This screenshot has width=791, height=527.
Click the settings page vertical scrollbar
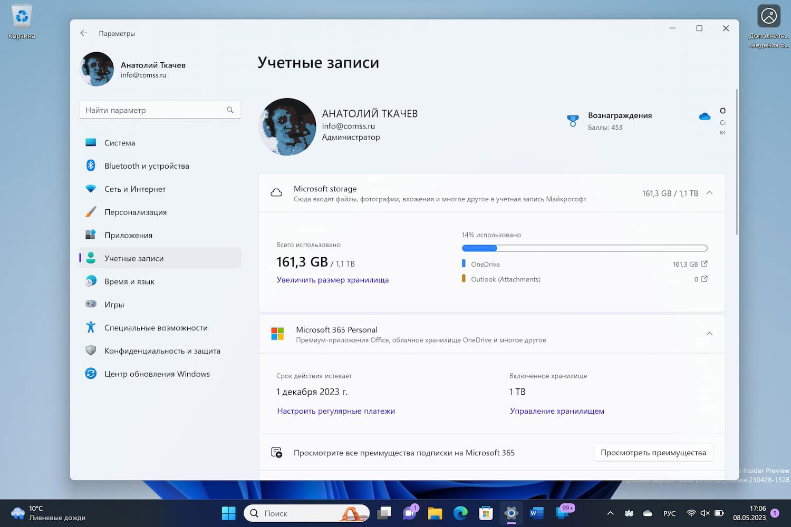point(737,162)
